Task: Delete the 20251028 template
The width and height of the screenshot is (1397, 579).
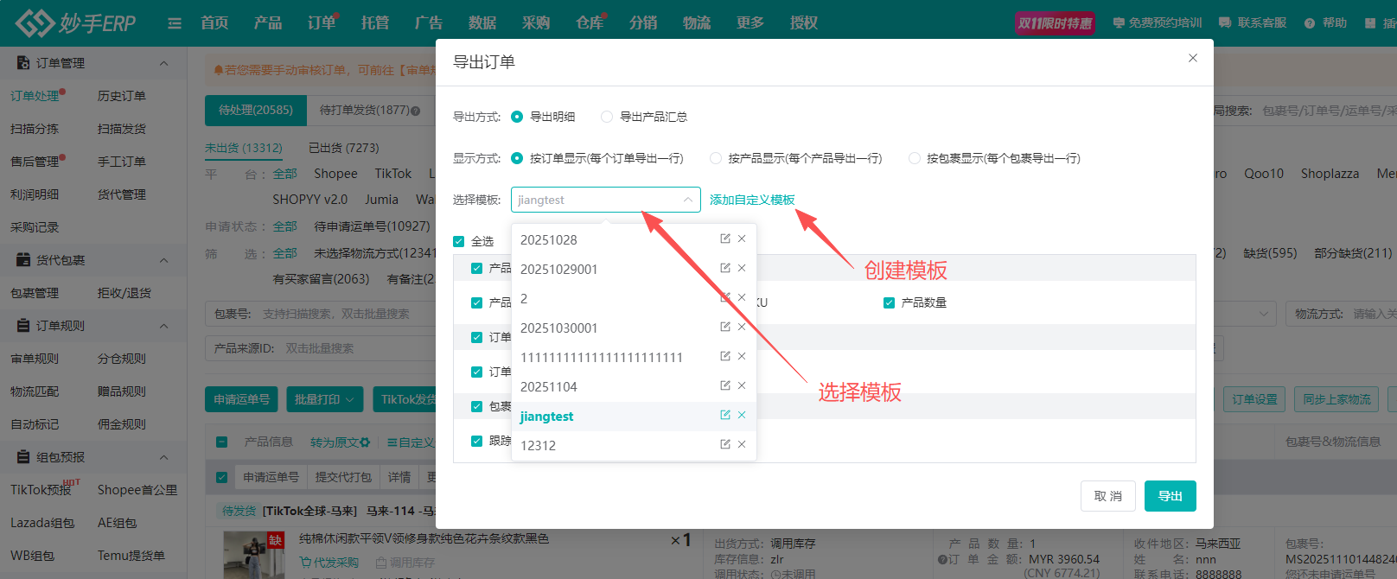Action: (x=742, y=239)
